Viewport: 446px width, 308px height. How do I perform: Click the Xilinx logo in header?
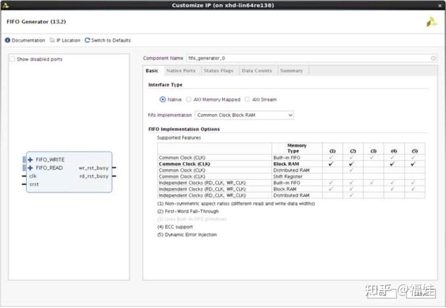click(x=432, y=22)
